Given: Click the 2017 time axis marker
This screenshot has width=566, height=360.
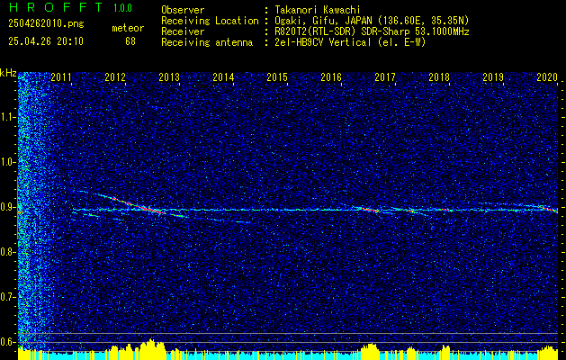Looking at the screenshot, I should click(385, 77).
